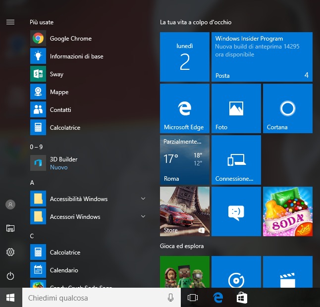The image size is (320, 307).
Task: Open the Calendario app
Action: 88,270
